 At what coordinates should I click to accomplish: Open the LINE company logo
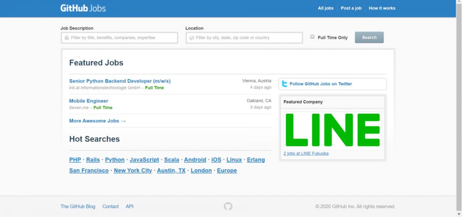tap(333, 130)
